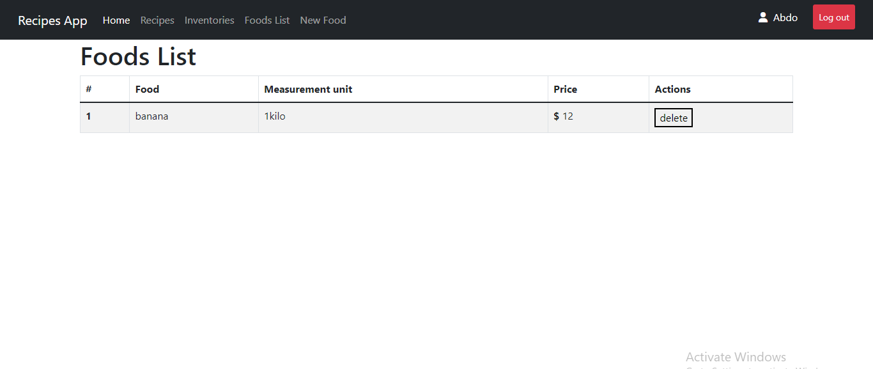Click the Food column header
This screenshot has height=369, width=873.
pos(147,89)
